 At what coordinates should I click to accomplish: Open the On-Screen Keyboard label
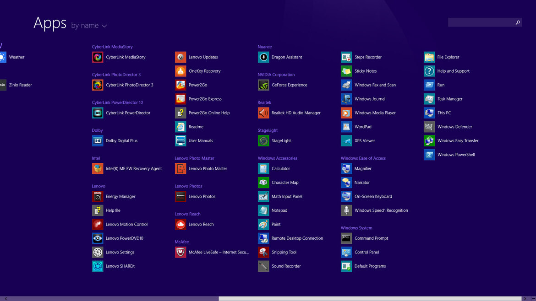pos(373,197)
